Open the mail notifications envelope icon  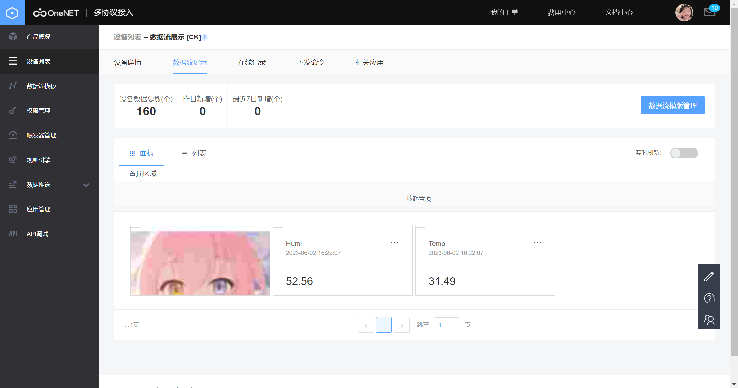pos(710,12)
